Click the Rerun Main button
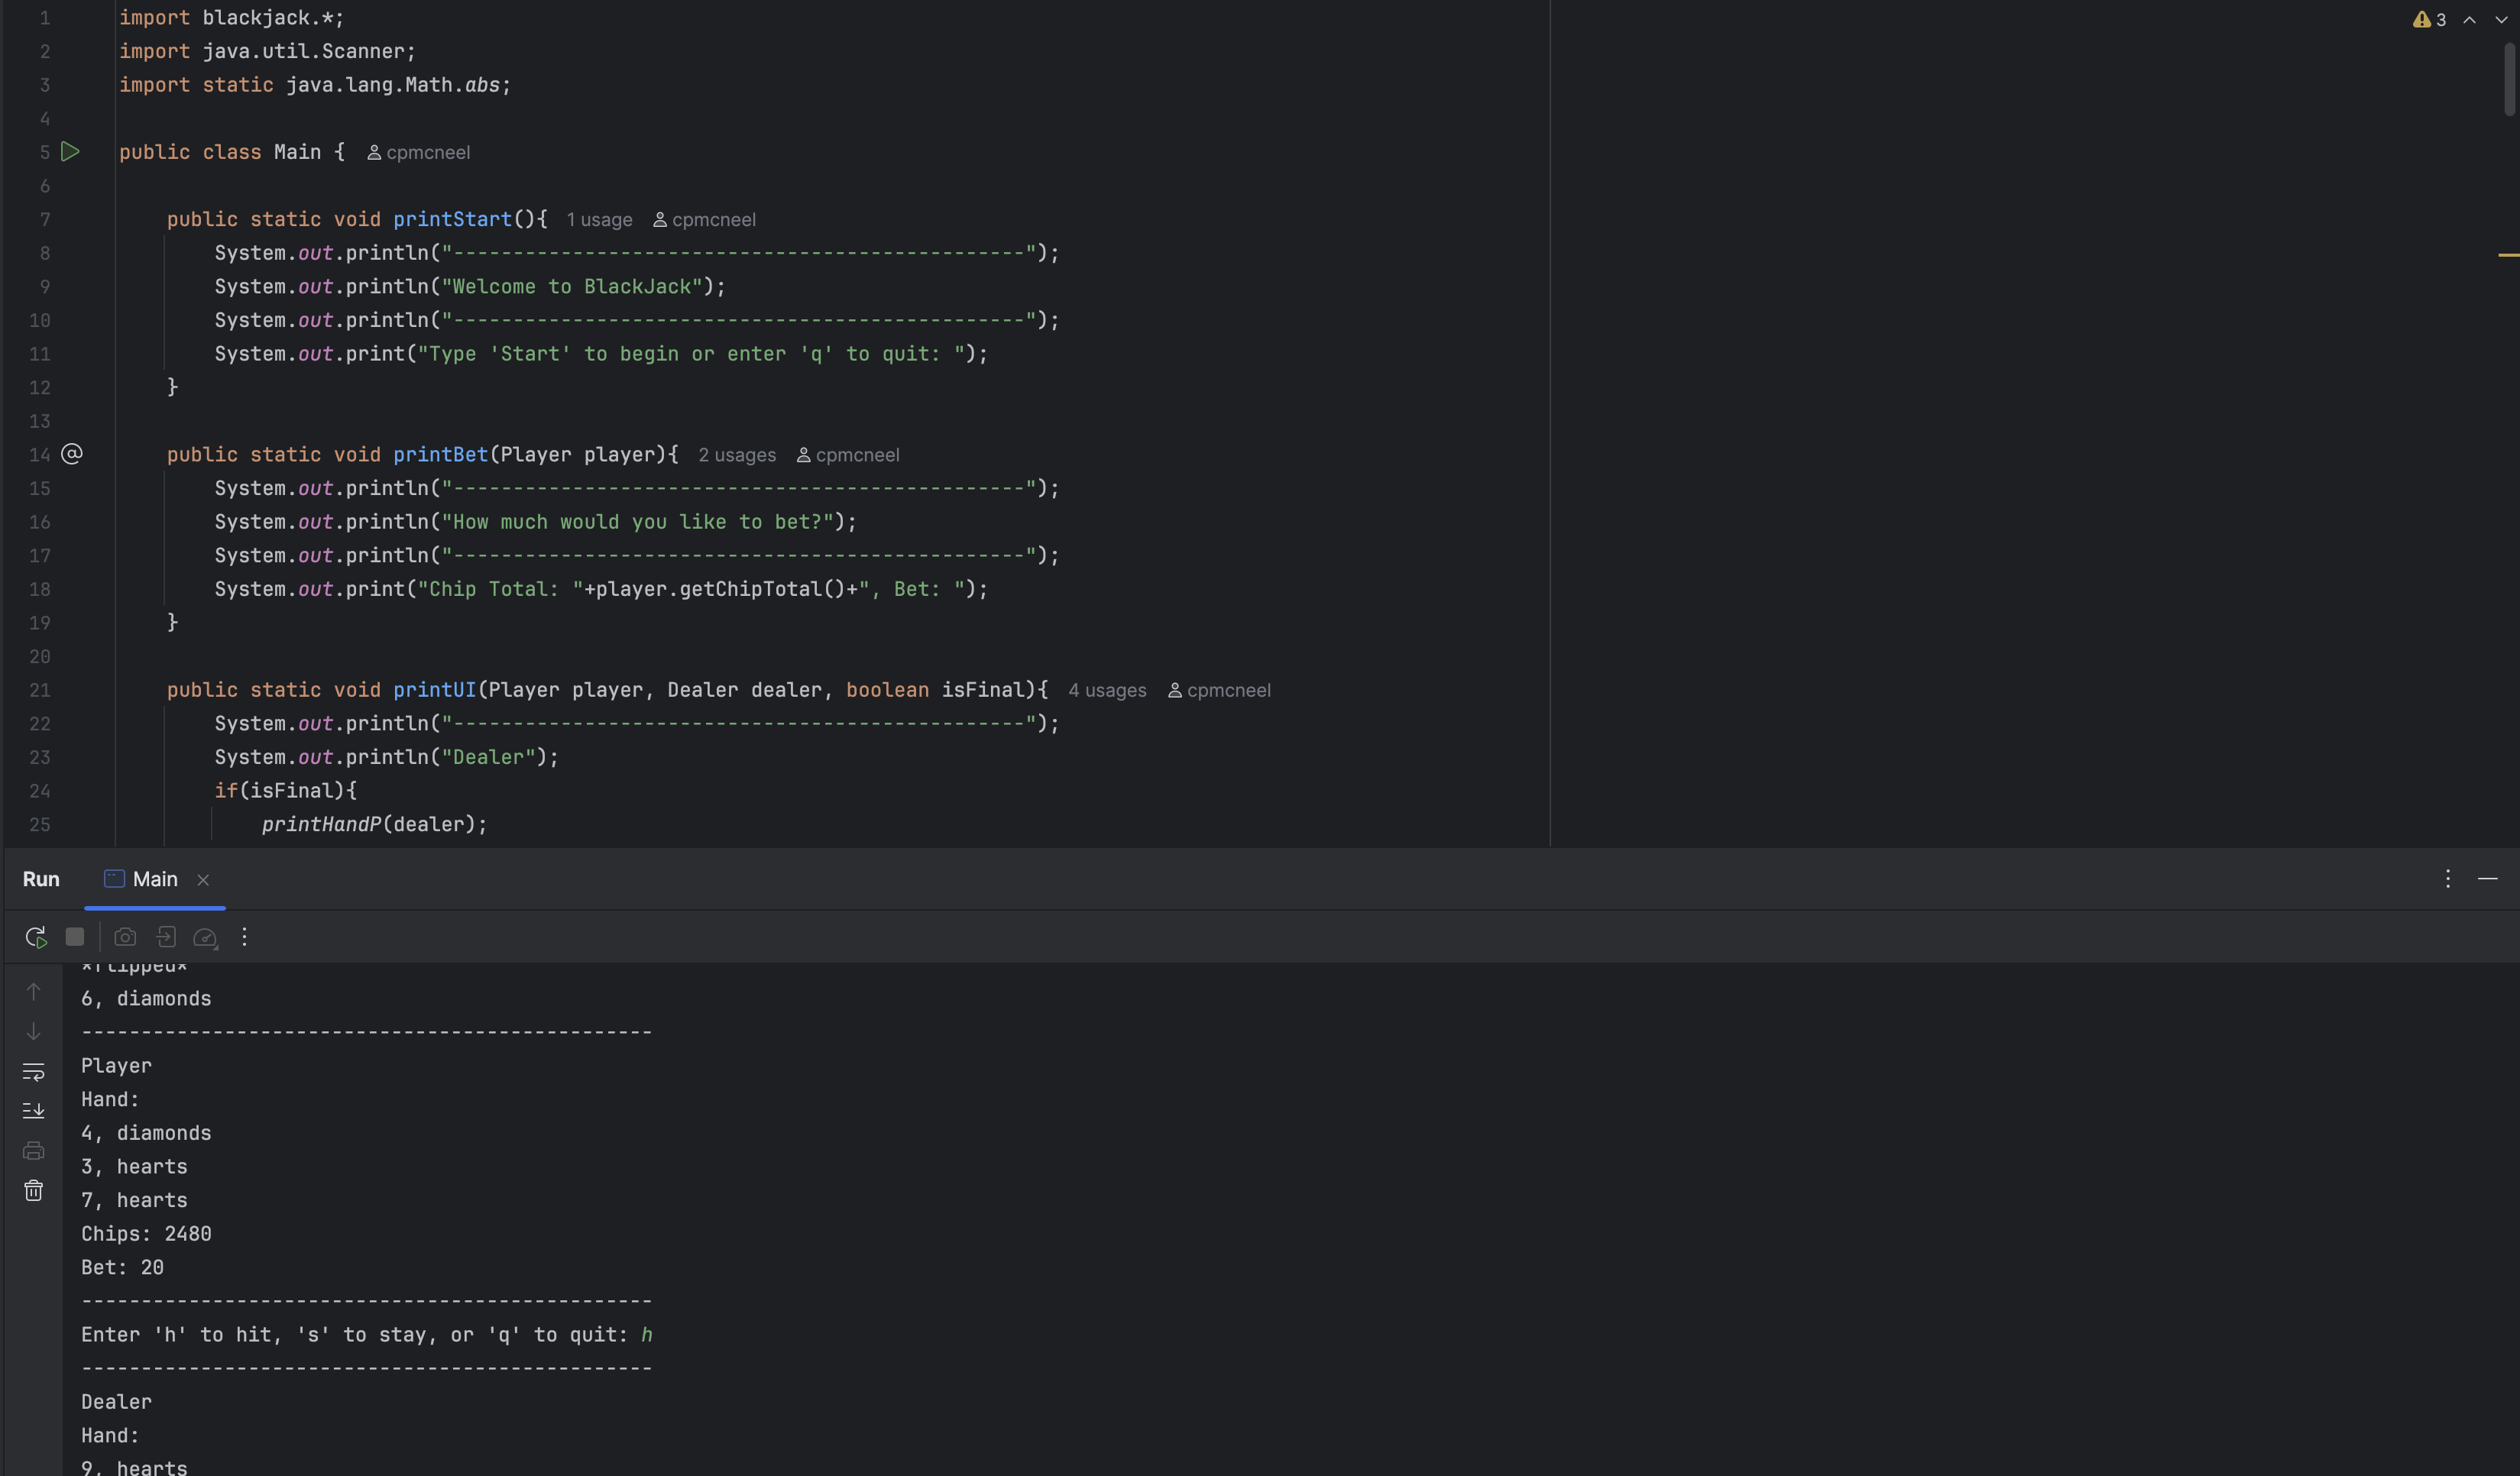This screenshot has width=2520, height=1476. click(35, 937)
